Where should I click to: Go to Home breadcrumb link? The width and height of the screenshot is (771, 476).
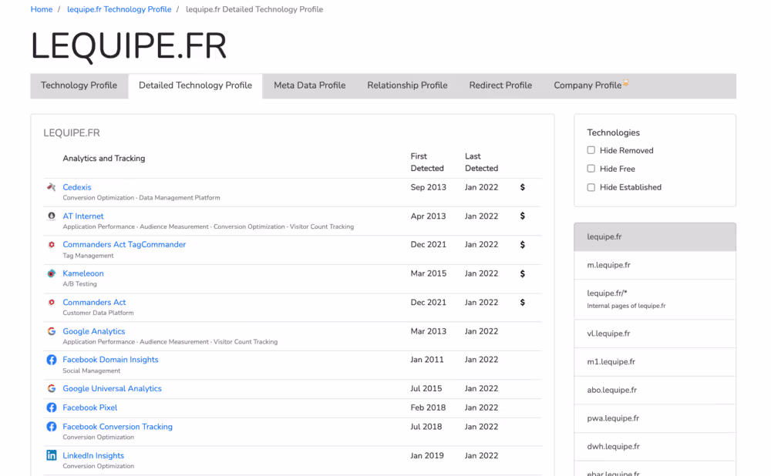click(42, 9)
